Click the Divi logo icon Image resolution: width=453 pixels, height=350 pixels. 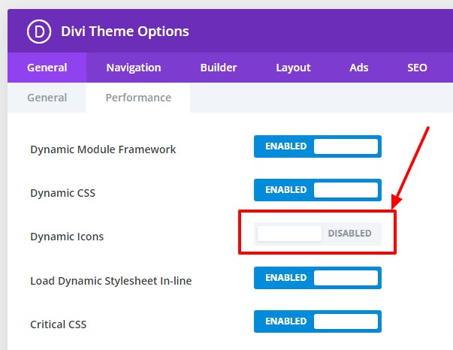39,32
